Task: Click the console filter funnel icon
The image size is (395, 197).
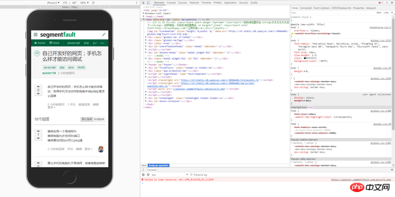Action: (148, 175)
